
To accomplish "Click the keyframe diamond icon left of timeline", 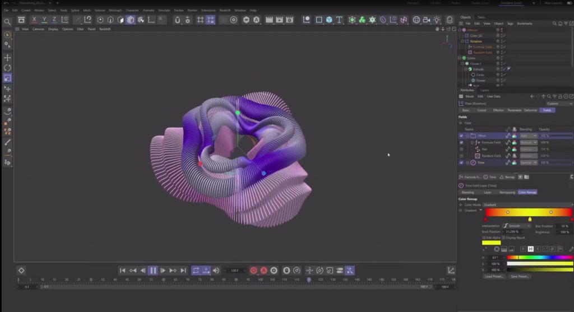I will point(21,271).
